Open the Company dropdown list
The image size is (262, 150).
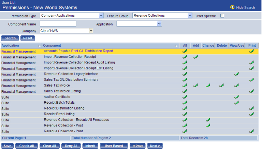pos(91,31)
